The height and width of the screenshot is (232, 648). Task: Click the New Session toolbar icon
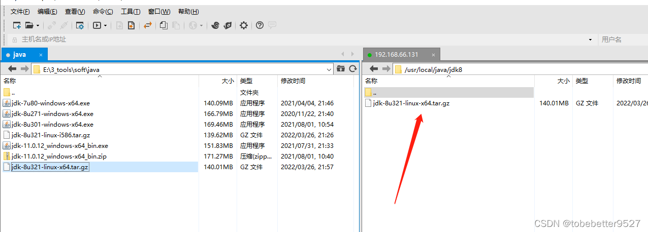click(17, 25)
